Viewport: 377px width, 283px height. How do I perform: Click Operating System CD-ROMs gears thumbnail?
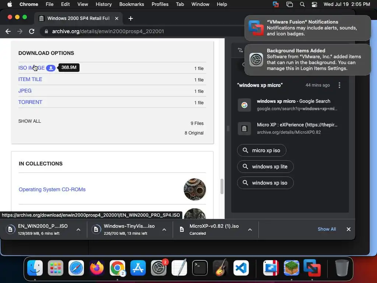(195, 189)
